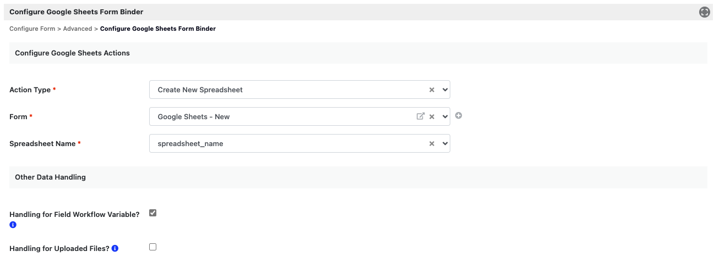The image size is (714, 279).
Task: Click the spreadsheet_name value in the field
Action: [x=190, y=143]
